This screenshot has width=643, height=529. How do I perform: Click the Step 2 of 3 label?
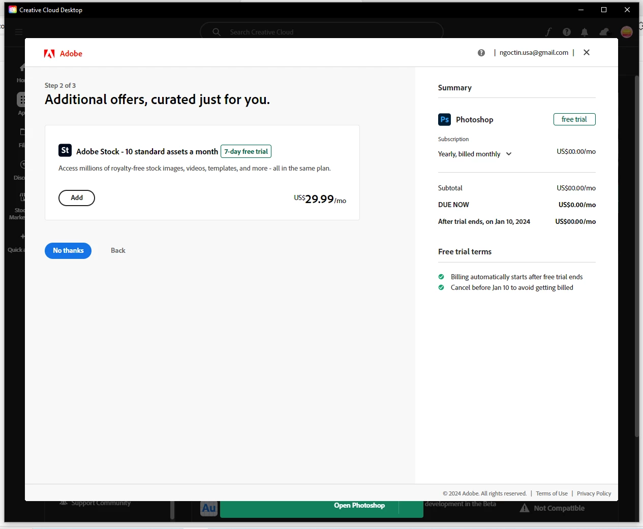pyautogui.click(x=60, y=85)
